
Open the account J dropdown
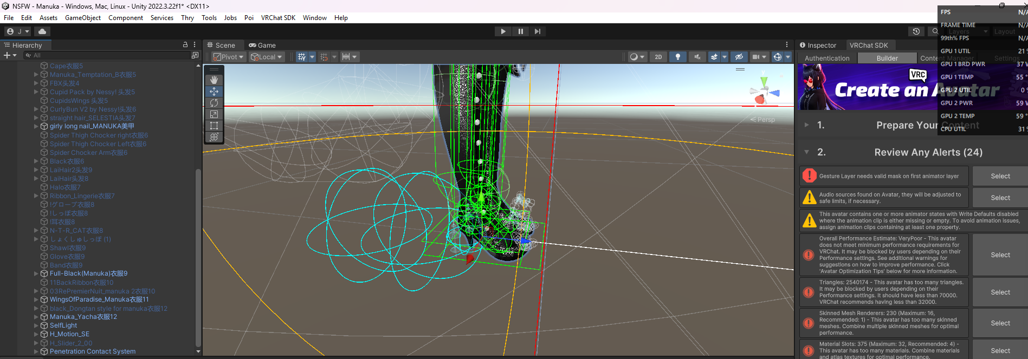pyautogui.click(x=18, y=31)
